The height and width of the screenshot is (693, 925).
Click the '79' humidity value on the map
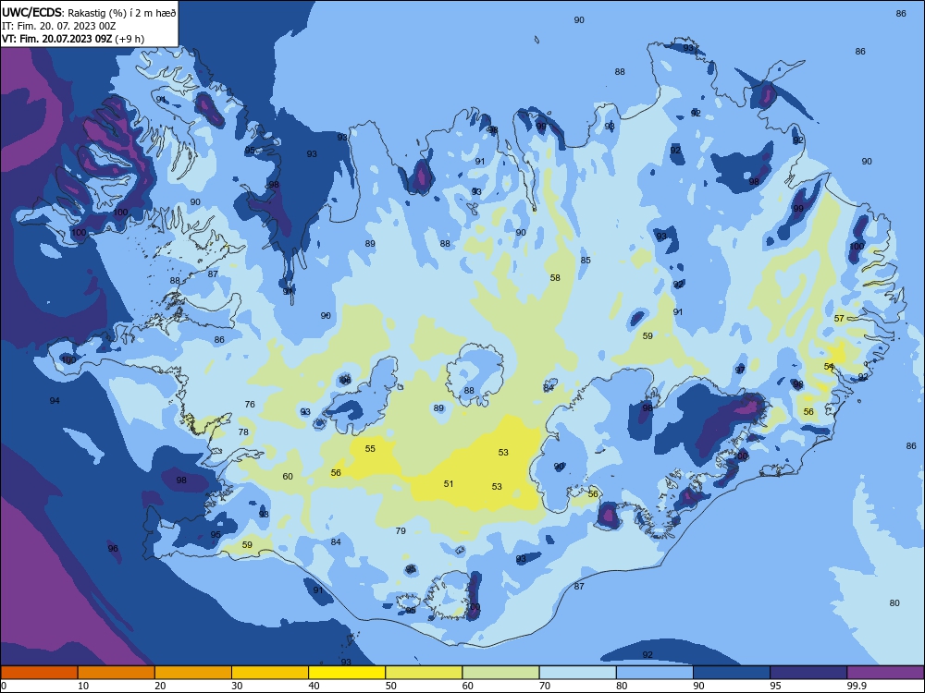[x=401, y=531]
